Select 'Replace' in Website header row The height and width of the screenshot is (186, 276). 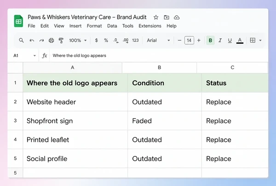point(235,102)
